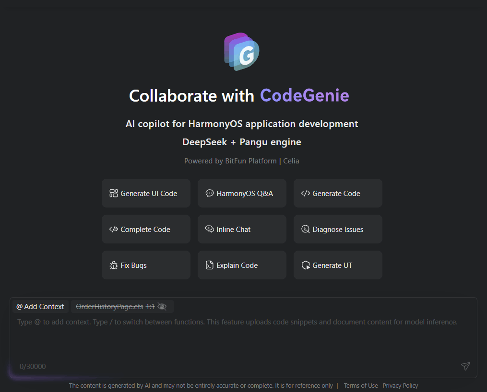Click the Generate UI Code grid icon
The image size is (487, 392).
pyautogui.click(x=113, y=193)
